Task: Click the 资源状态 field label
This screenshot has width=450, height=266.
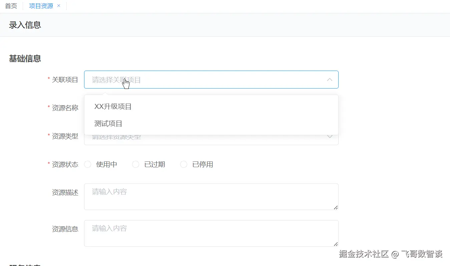Action: tap(65, 164)
